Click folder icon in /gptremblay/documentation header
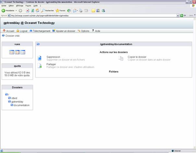This screenshot has height=153, width=196. click(x=38, y=44)
